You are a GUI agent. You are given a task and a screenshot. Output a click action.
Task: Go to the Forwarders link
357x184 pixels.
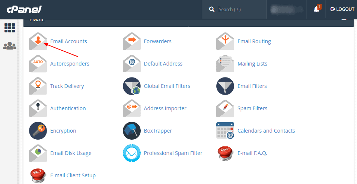[x=157, y=41]
